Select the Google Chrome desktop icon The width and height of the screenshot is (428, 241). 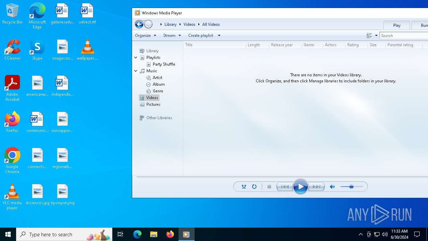[12, 161]
